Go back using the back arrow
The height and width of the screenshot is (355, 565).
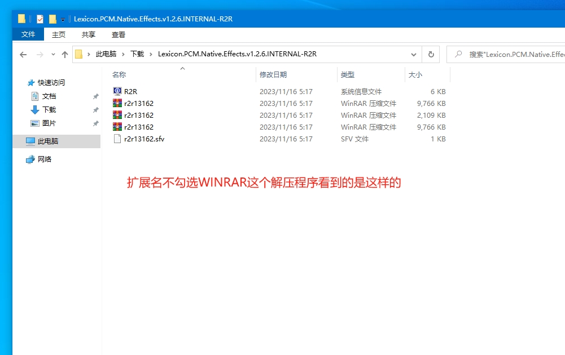(23, 54)
